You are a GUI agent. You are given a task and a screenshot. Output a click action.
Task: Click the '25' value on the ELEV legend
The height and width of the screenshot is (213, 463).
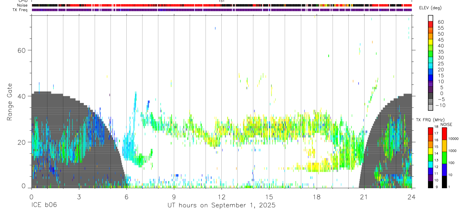pyautogui.click(x=440, y=64)
